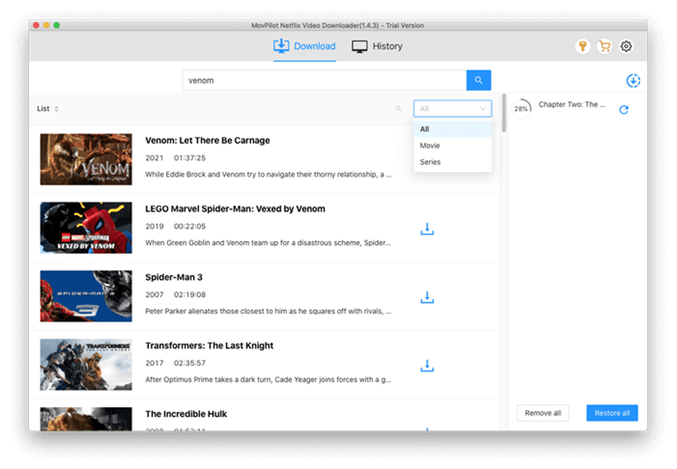Refresh the Chapter Two download task
This screenshot has width=677, height=469.
tap(624, 109)
